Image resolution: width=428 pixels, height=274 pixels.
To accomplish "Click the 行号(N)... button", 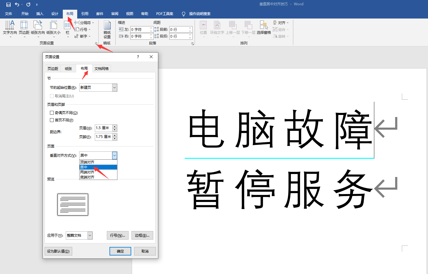I will [x=118, y=235].
